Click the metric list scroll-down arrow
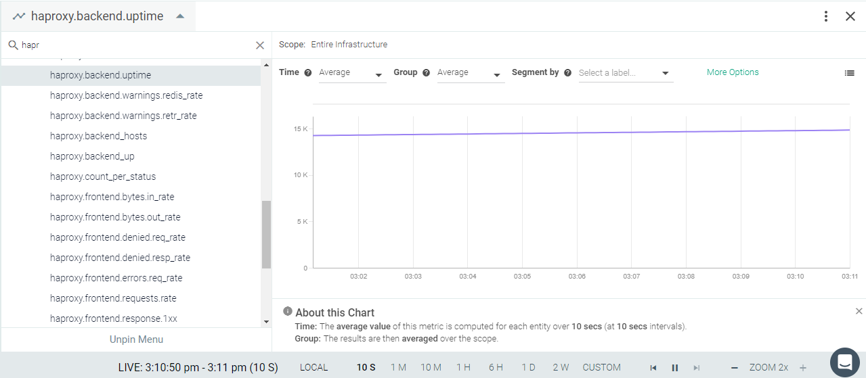The height and width of the screenshot is (378, 866). pyautogui.click(x=266, y=323)
